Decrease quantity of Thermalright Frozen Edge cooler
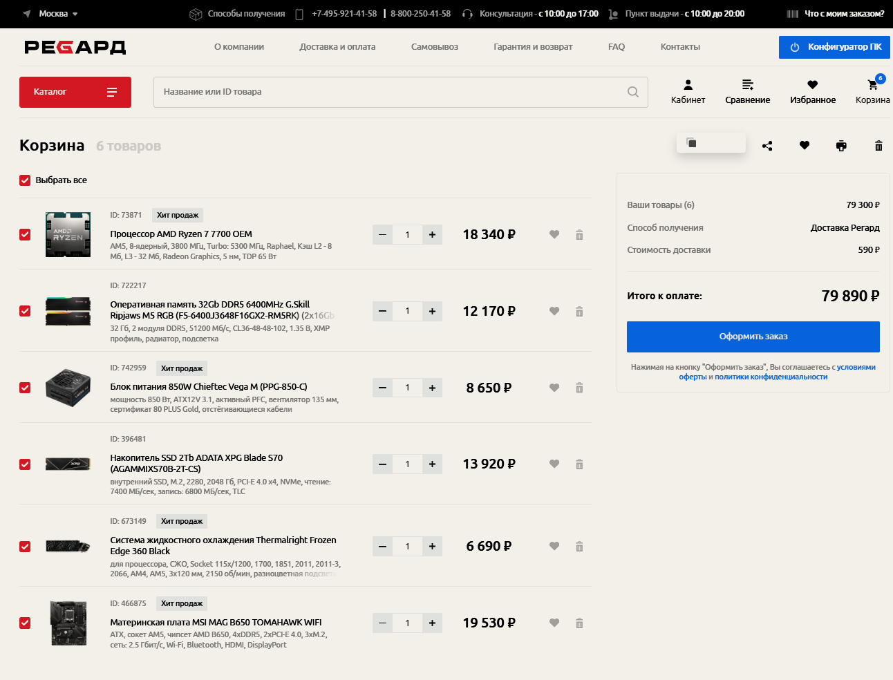The width and height of the screenshot is (893, 680). (x=382, y=547)
